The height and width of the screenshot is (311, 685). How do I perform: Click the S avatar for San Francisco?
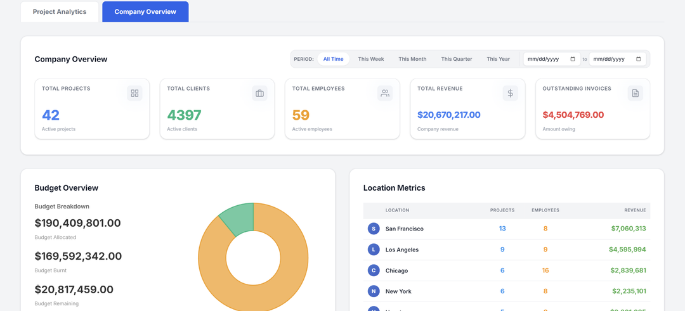[x=374, y=229]
